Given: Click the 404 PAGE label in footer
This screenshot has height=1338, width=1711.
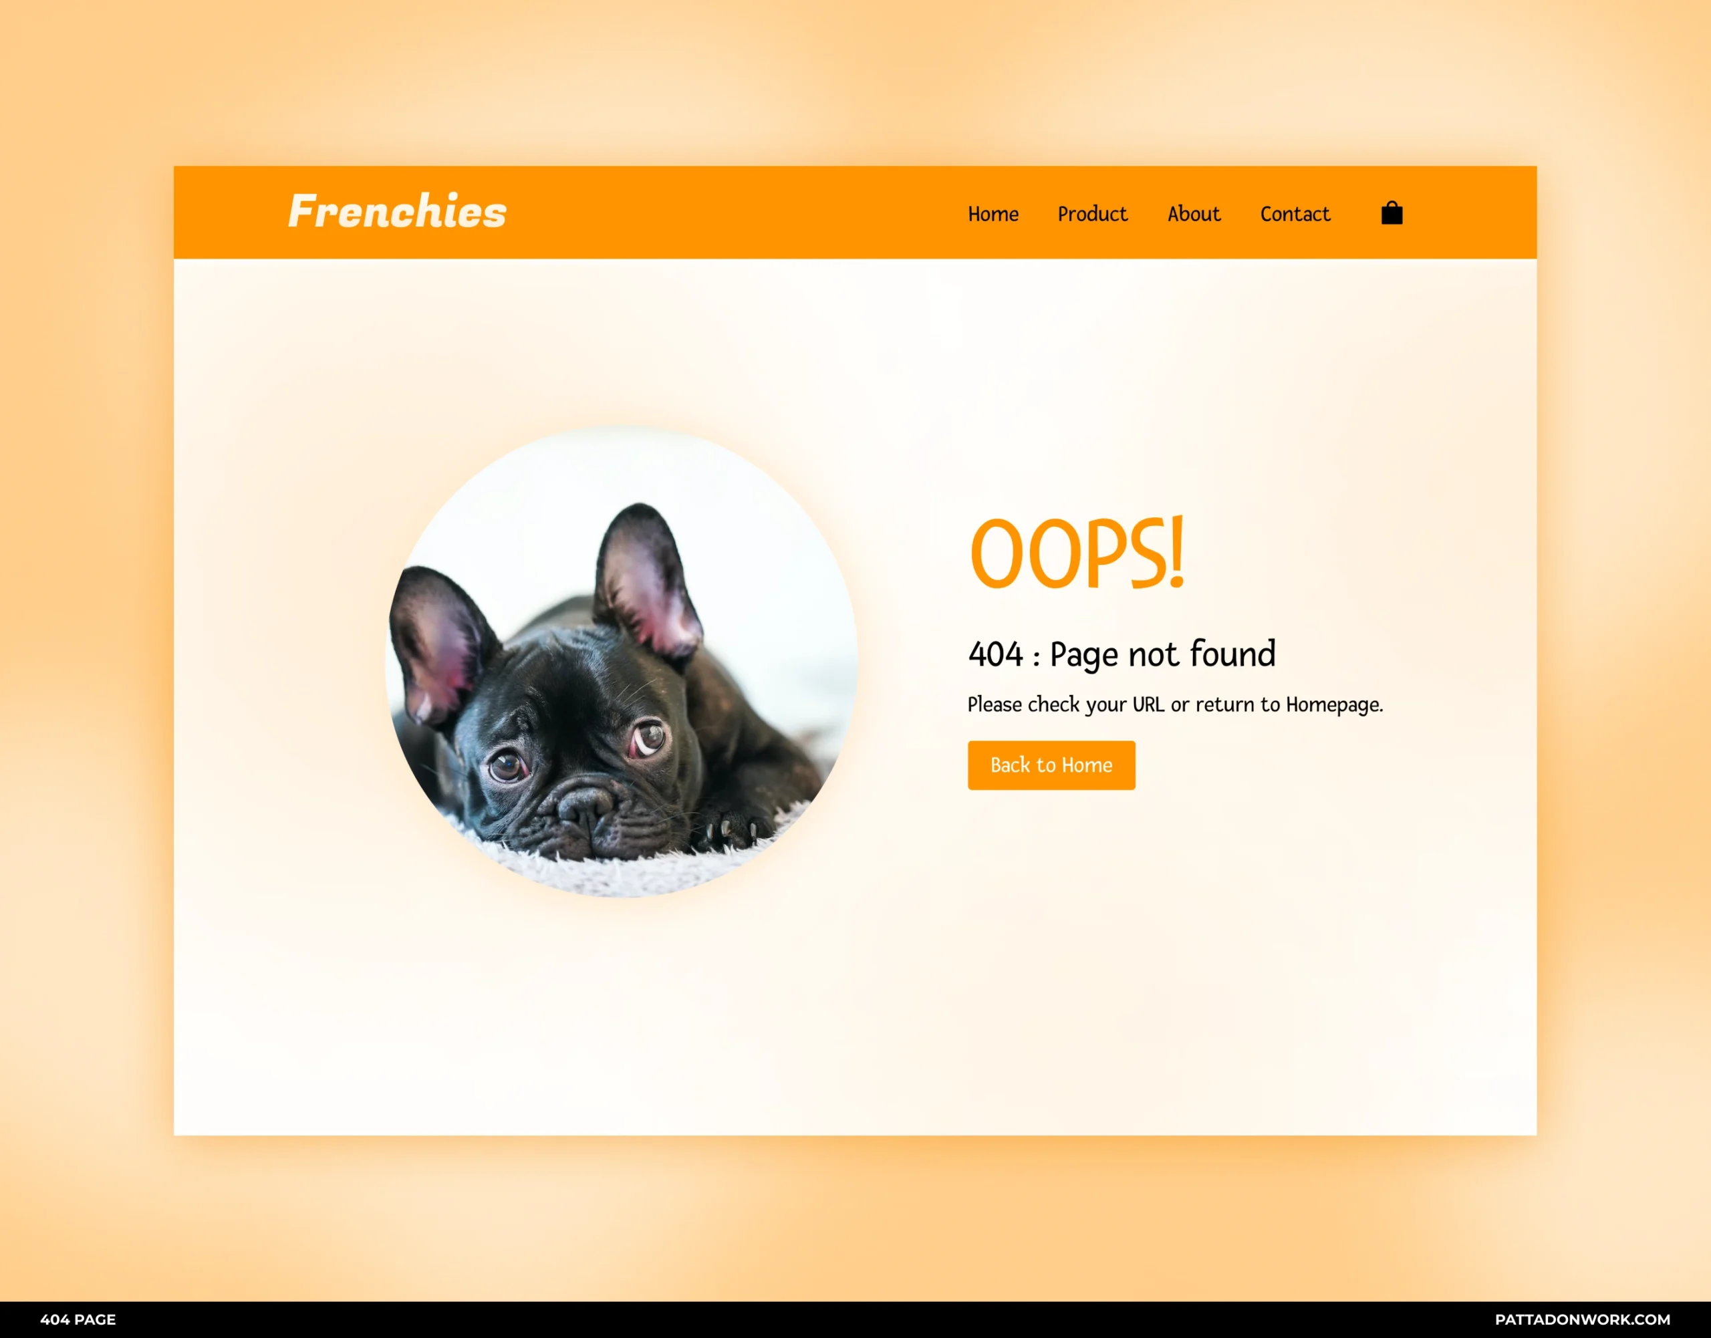Looking at the screenshot, I should [x=78, y=1319].
